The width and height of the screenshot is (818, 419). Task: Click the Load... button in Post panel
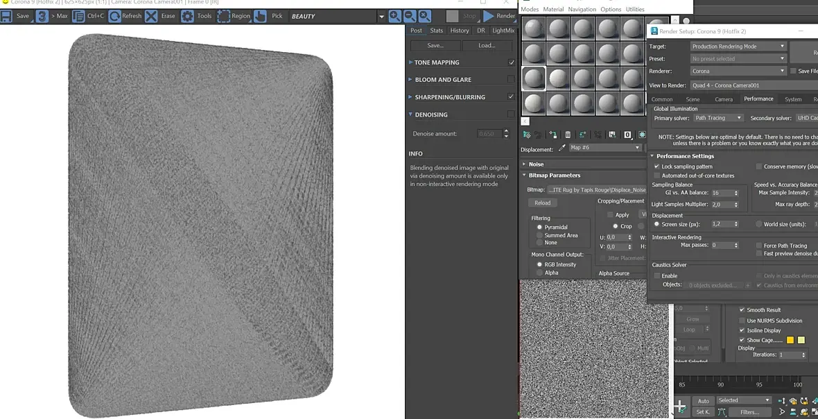coord(487,46)
